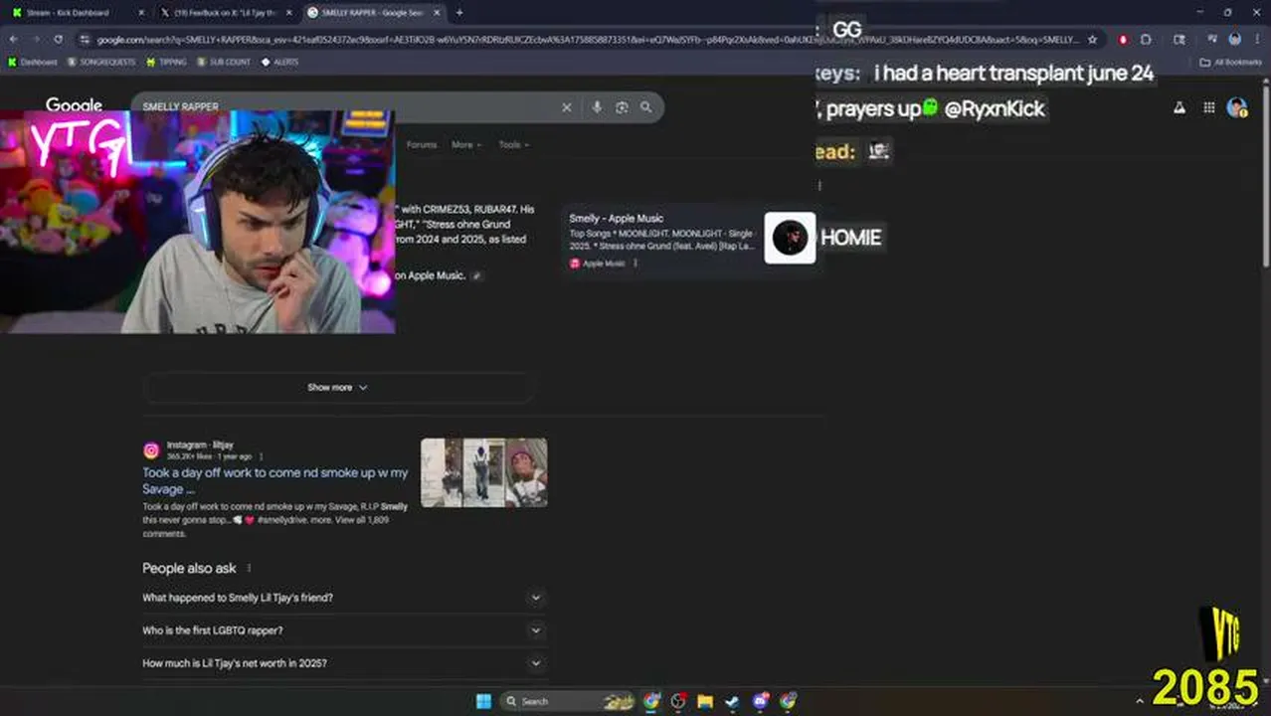
Task: Open the Chrome three-dot menu
Action: [x=1256, y=39]
